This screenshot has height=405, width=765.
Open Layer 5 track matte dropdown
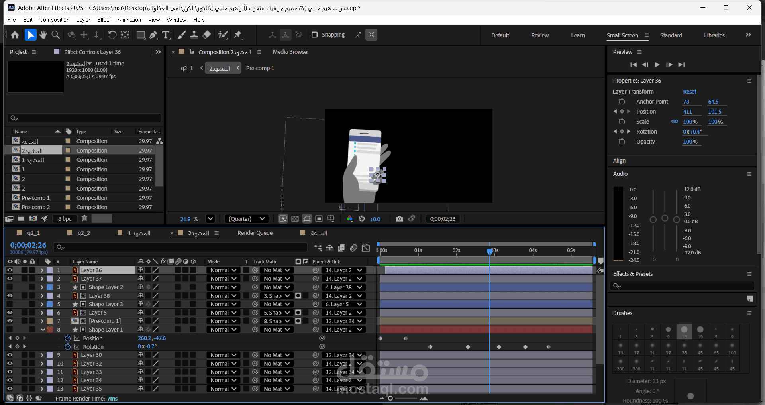click(277, 313)
